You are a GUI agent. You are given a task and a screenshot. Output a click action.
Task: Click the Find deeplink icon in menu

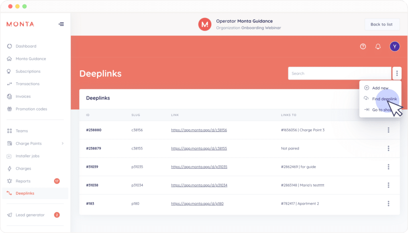[x=366, y=99]
